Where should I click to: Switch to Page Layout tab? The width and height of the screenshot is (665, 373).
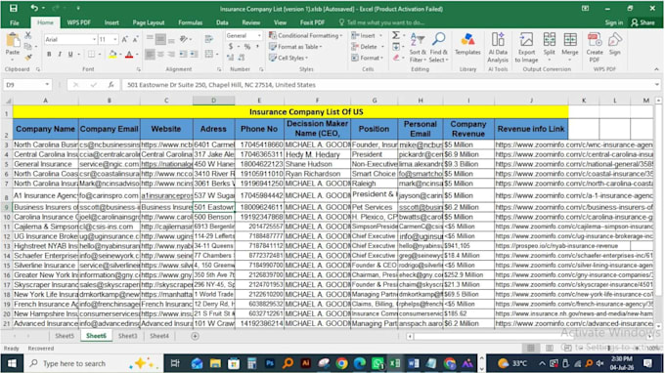(x=149, y=22)
